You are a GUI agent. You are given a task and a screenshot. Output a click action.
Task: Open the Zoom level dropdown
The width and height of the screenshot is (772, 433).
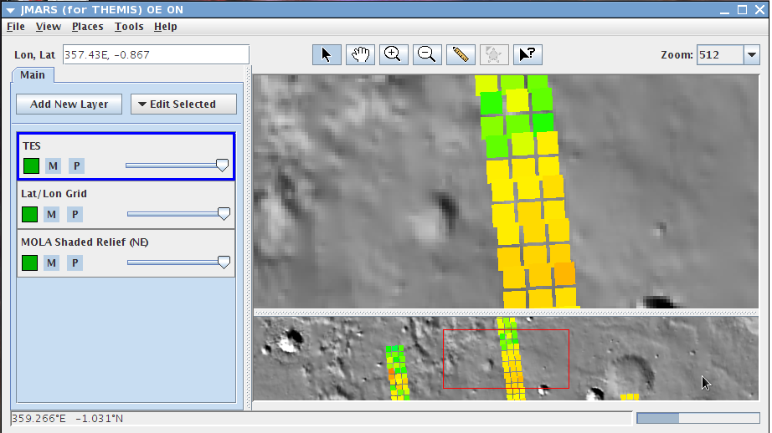tap(751, 55)
